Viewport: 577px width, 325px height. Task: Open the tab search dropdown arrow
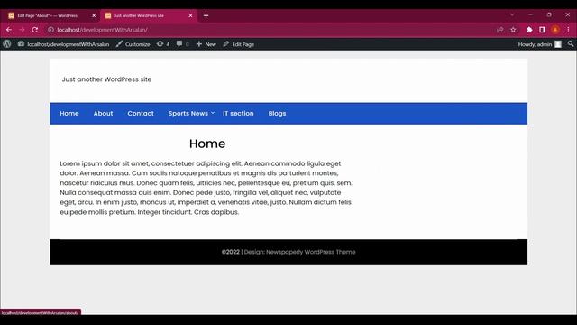512,14
